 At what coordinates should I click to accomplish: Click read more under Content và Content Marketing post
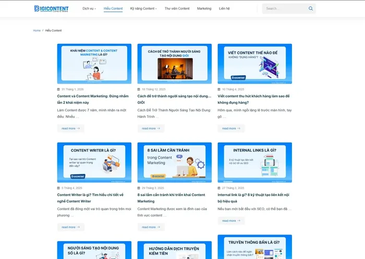coord(71,128)
